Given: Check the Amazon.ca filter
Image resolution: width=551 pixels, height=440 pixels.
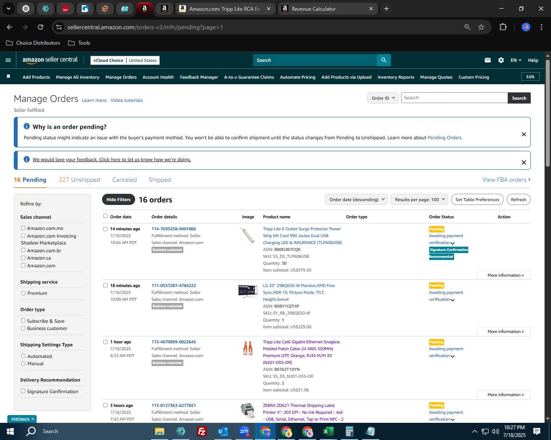Looking at the screenshot, I should coord(23,257).
